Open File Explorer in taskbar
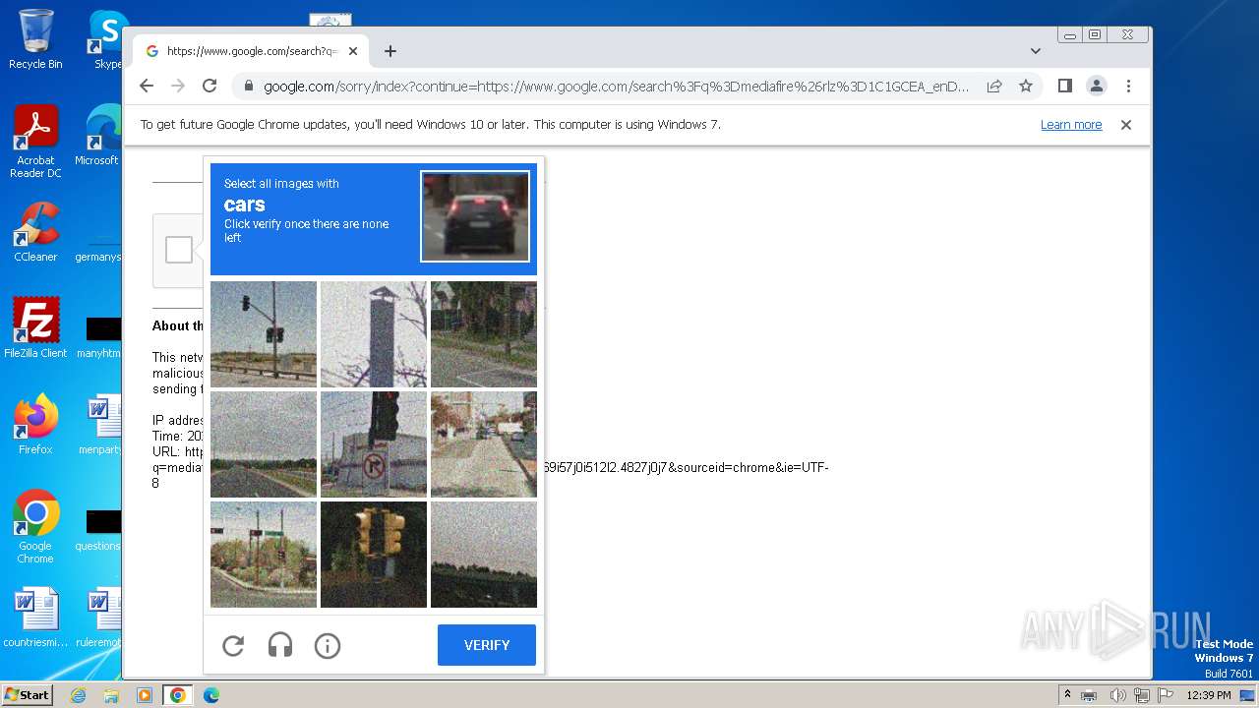This screenshot has width=1259, height=708. tap(111, 695)
